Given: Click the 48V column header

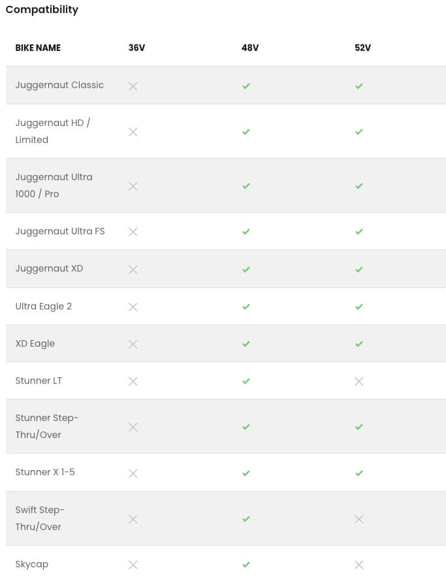Looking at the screenshot, I should pos(250,48).
